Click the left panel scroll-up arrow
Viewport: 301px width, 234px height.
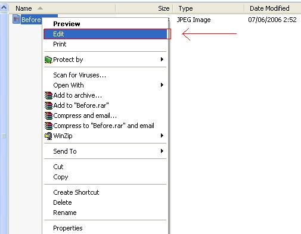click(4, 8)
